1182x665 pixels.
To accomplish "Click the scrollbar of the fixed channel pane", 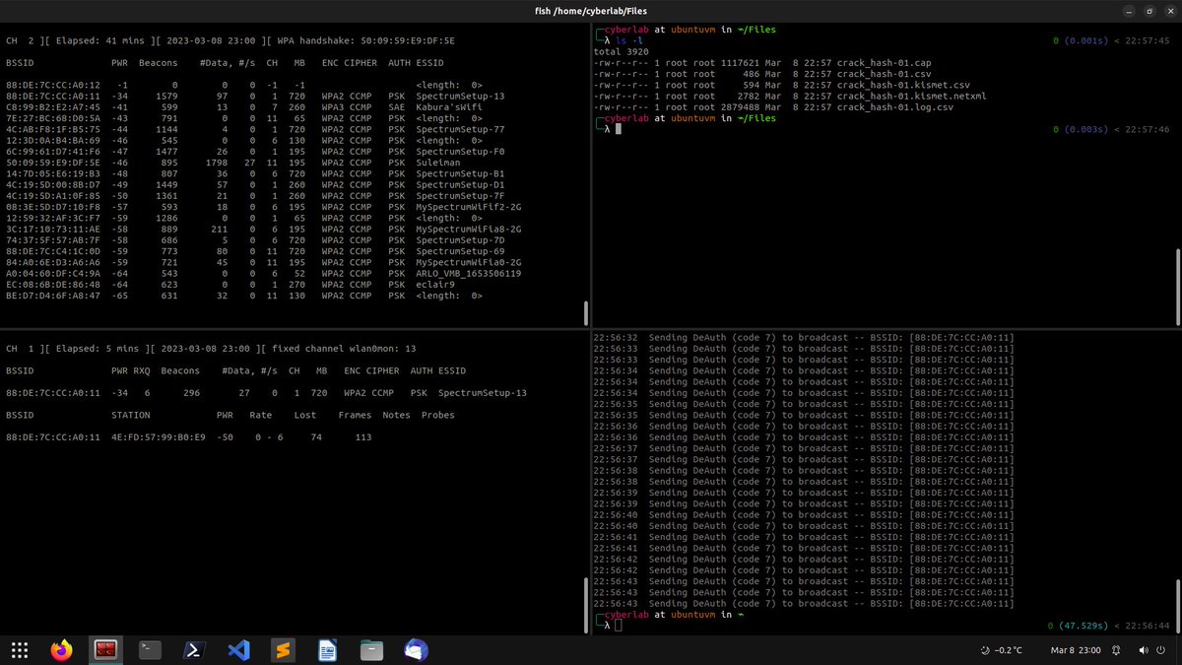I will (x=586, y=606).
